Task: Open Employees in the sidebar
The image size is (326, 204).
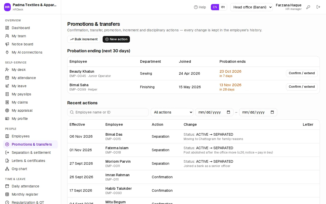Action: (31, 136)
